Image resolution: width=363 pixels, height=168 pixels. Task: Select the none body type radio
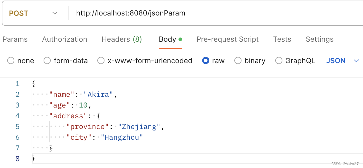coord(11,61)
